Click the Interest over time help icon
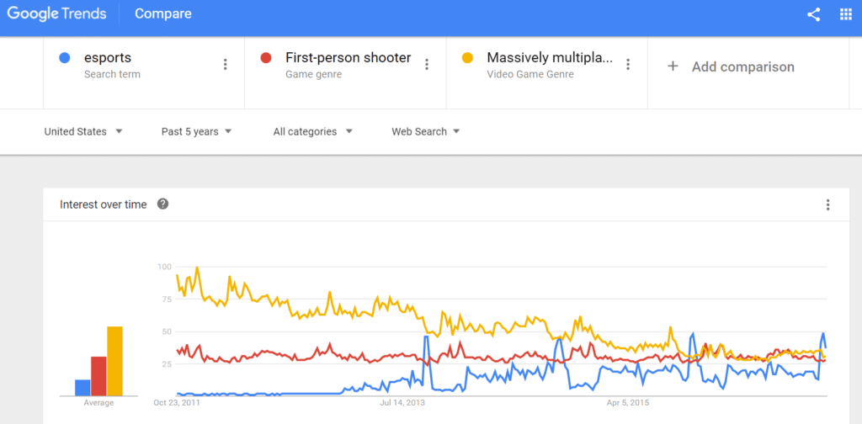 pos(162,204)
